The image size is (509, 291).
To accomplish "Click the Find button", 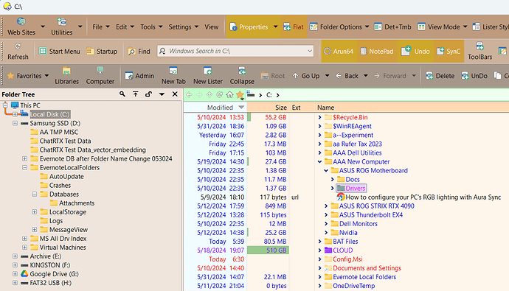I will pos(139,51).
